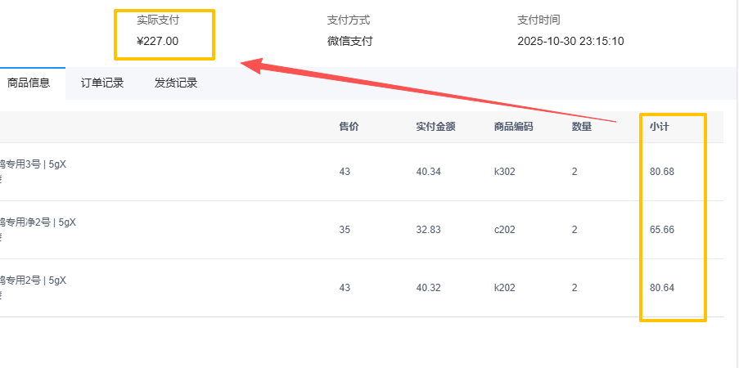Switch to the 商品信息 tab
The height and width of the screenshot is (368, 739).
(x=29, y=83)
